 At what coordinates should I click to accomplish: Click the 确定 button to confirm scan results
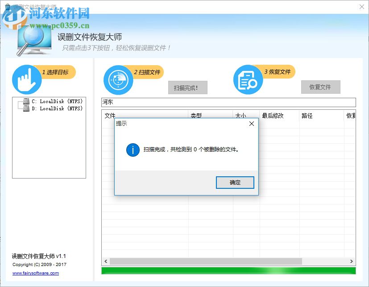pyautogui.click(x=235, y=183)
